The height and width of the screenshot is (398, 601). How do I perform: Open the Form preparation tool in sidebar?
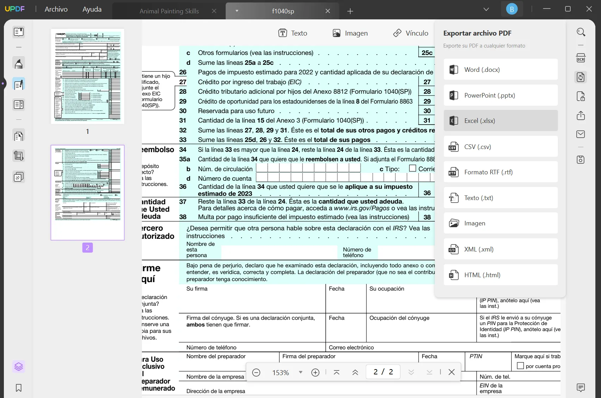[19, 105]
